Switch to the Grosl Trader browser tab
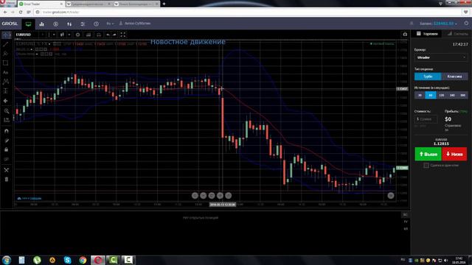 41,4
